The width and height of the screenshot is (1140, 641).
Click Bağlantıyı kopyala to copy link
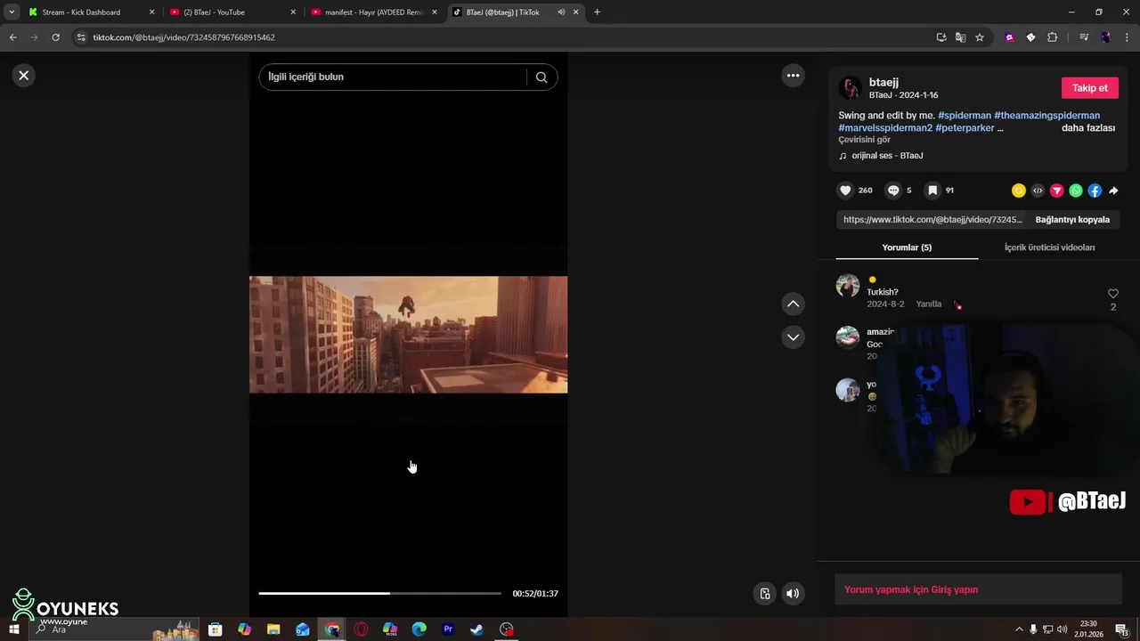[1072, 220]
